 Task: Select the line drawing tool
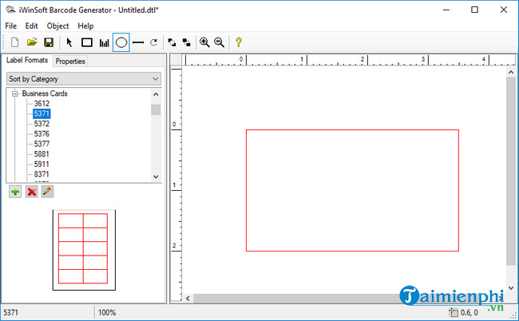(138, 42)
